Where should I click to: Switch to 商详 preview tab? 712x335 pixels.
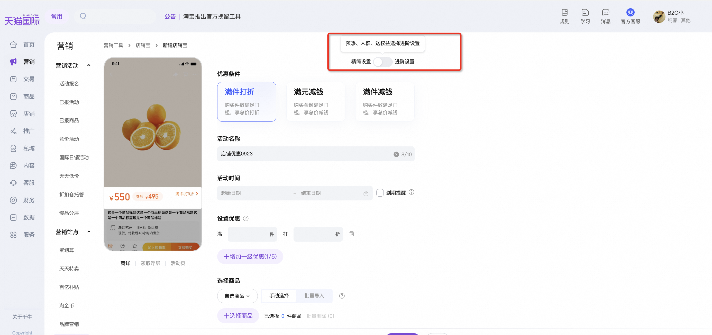(125, 263)
